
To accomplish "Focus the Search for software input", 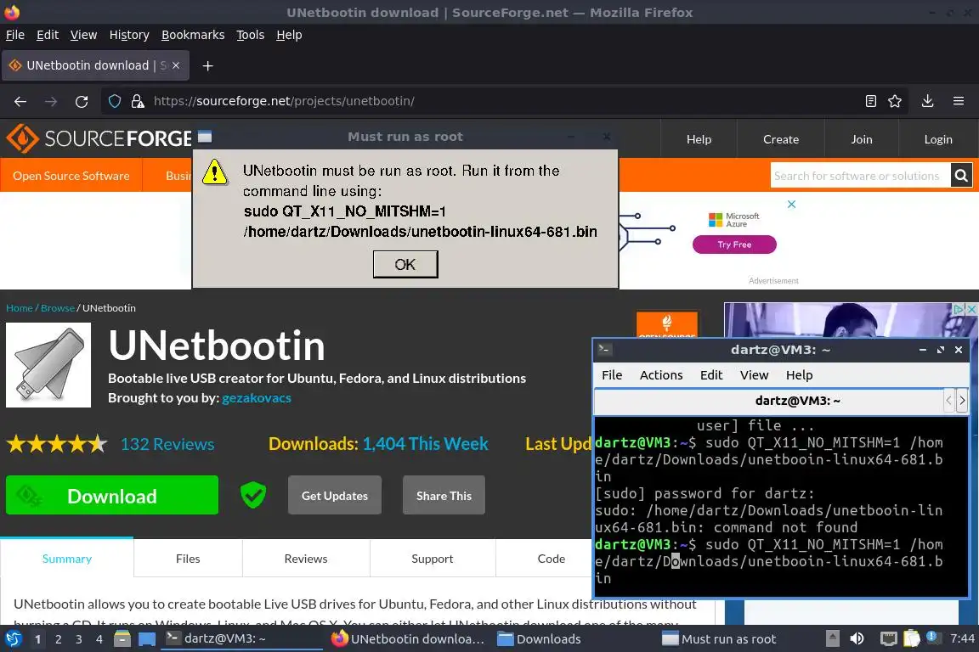I will pos(860,176).
